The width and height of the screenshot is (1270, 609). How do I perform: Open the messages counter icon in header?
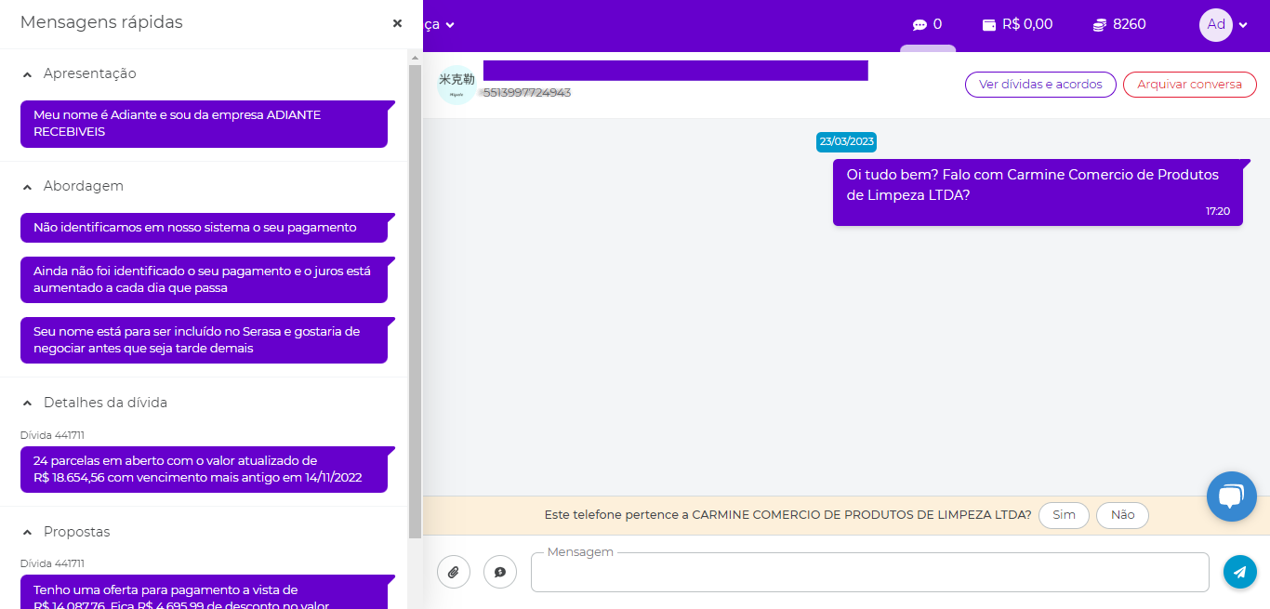tap(927, 24)
